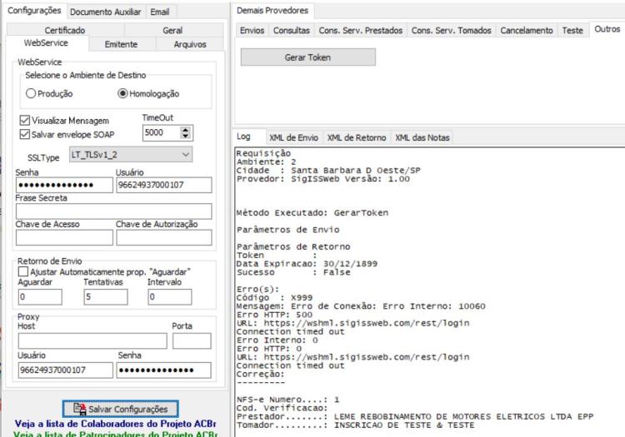Viewport: 625px width, 437px height.
Task: Switch to the Configurações tab
Action: [x=34, y=10]
